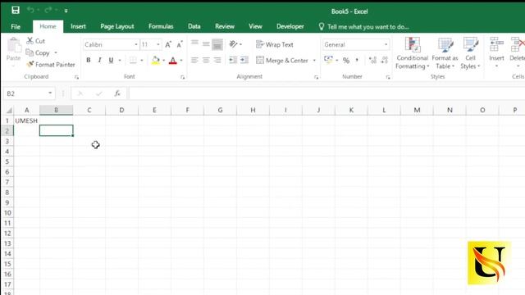
Task: Open the Page Layout tab
Action: pos(116,26)
